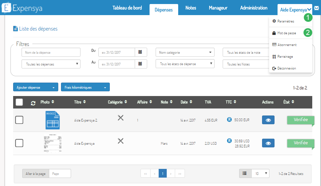Open the Nom catégorie dropdown

[x=185, y=52]
